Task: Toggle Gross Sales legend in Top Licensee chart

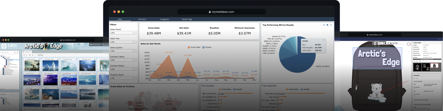Action: tap(225, 89)
